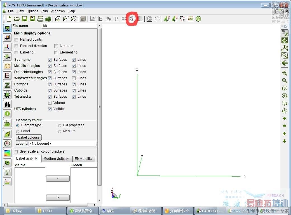Select the coordinate axes sidebar icon
Viewport: 291px width, 215px height.
pos(7,47)
